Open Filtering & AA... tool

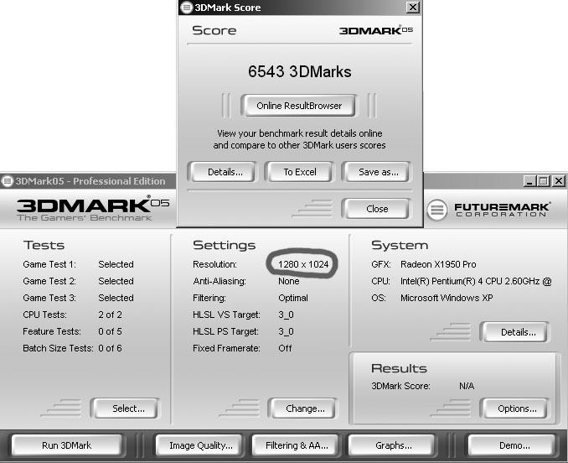297,445
